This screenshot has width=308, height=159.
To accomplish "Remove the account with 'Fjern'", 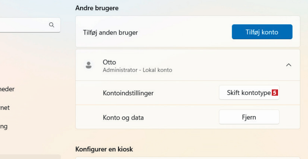I will (249, 117).
